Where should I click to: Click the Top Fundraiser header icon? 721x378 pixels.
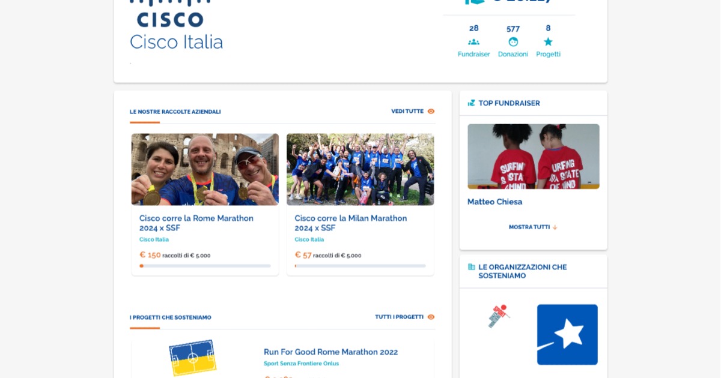472,103
